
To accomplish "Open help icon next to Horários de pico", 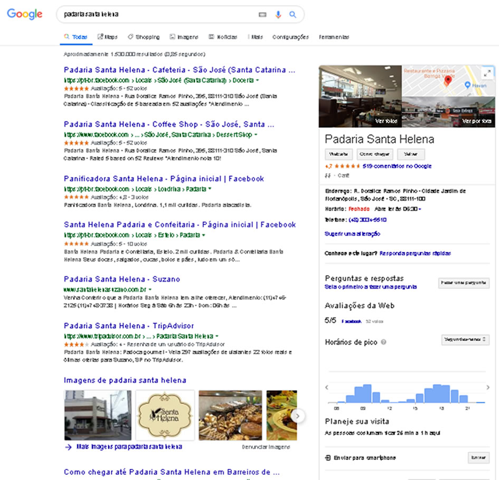I will 383,342.
